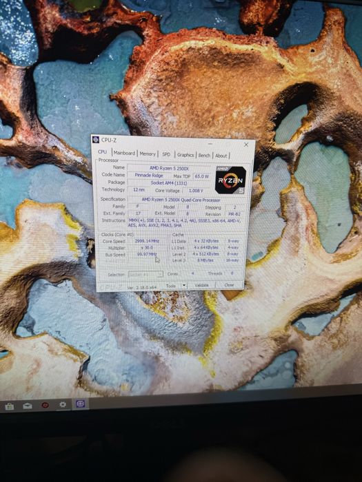362x482 pixels.
Task: Open the SPD tab
Action: [x=166, y=154]
